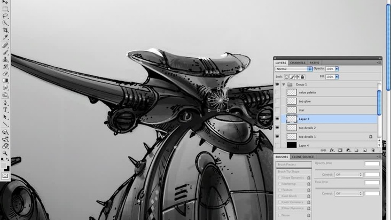Show the star layer
391x220 pixels.
pyautogui.click(x=277, y=110)
